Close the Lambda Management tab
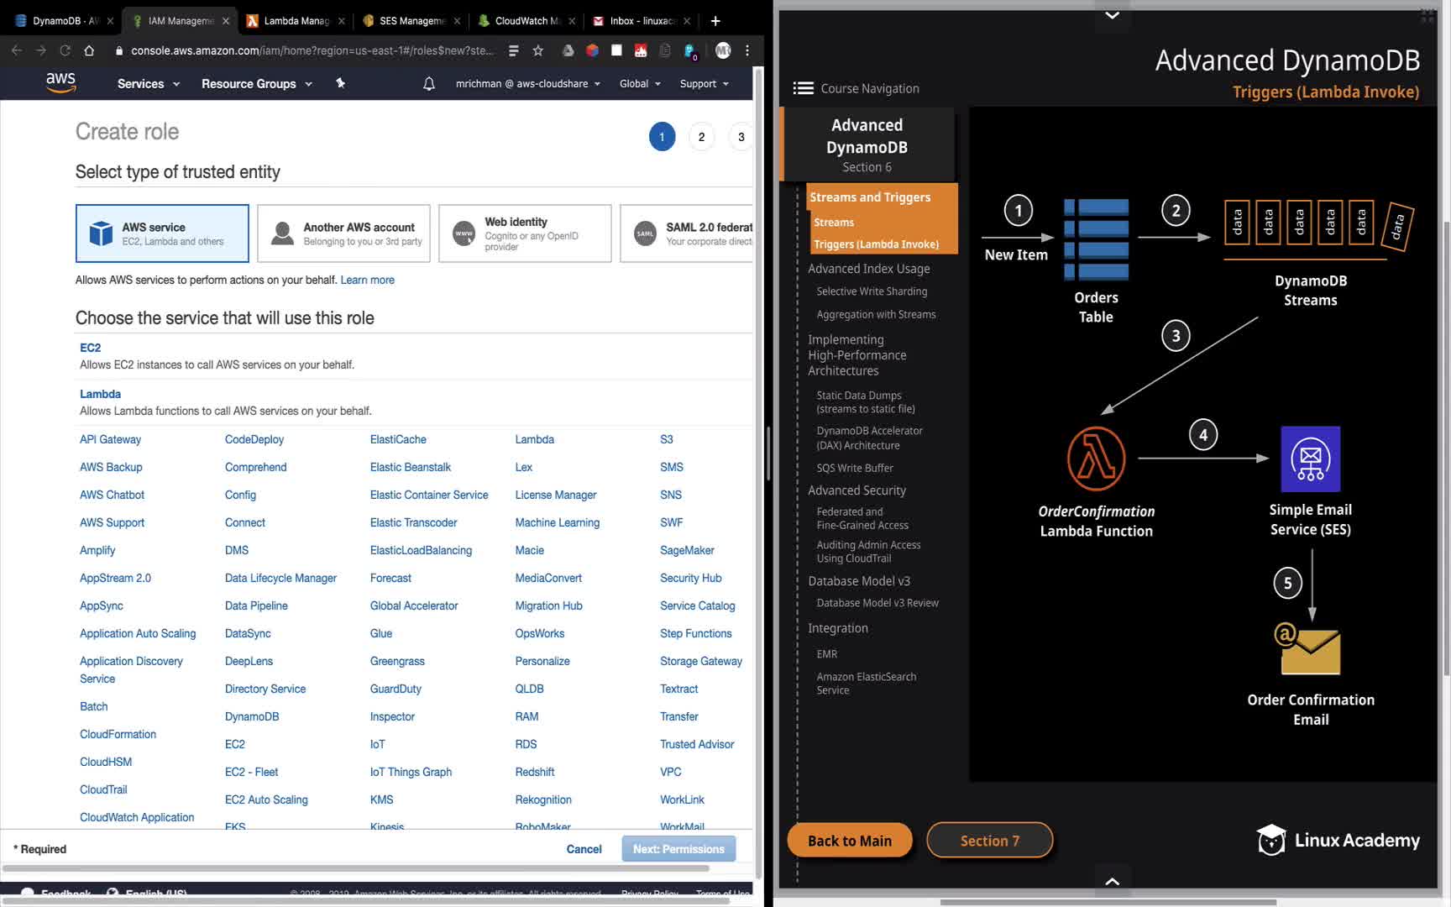This screenshot has width=1451, height=907. (342, 21)
